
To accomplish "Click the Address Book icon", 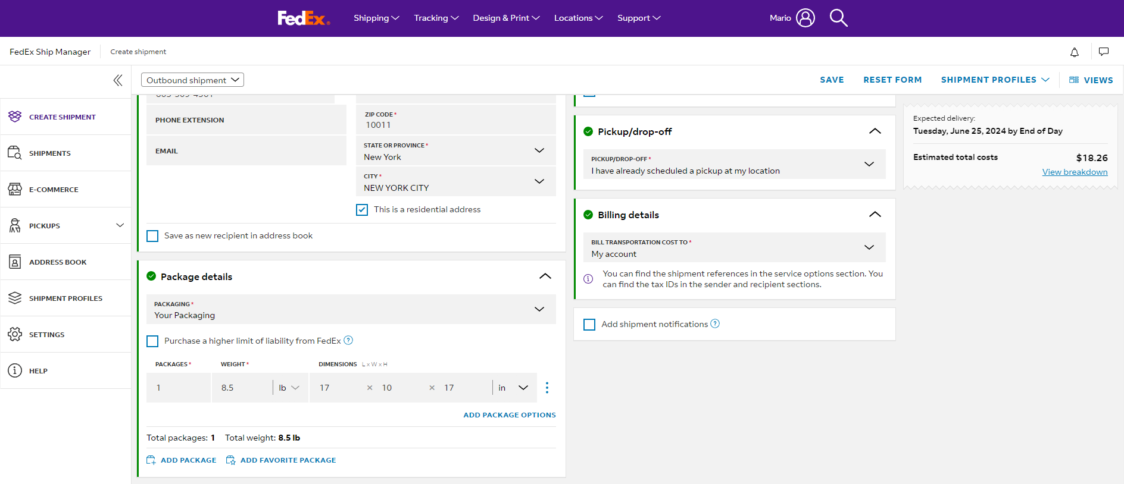I will point(15,262).
